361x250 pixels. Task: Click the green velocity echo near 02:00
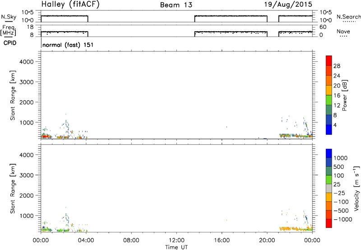coord(63,230)
